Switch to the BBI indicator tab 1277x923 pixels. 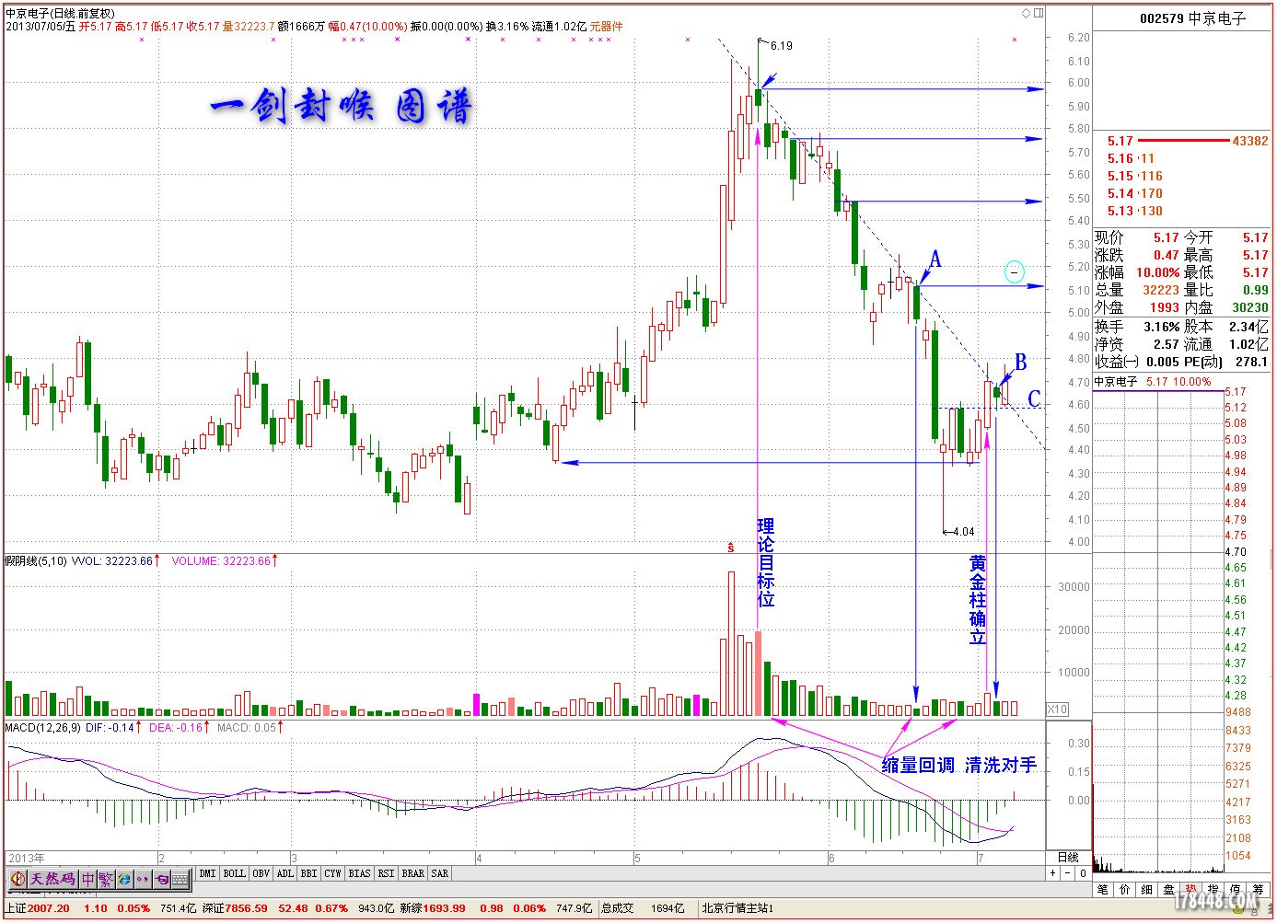point(308,873)
